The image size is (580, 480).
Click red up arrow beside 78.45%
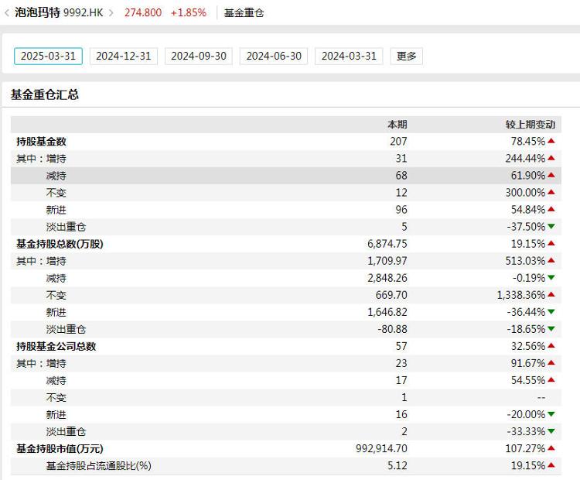551,141
